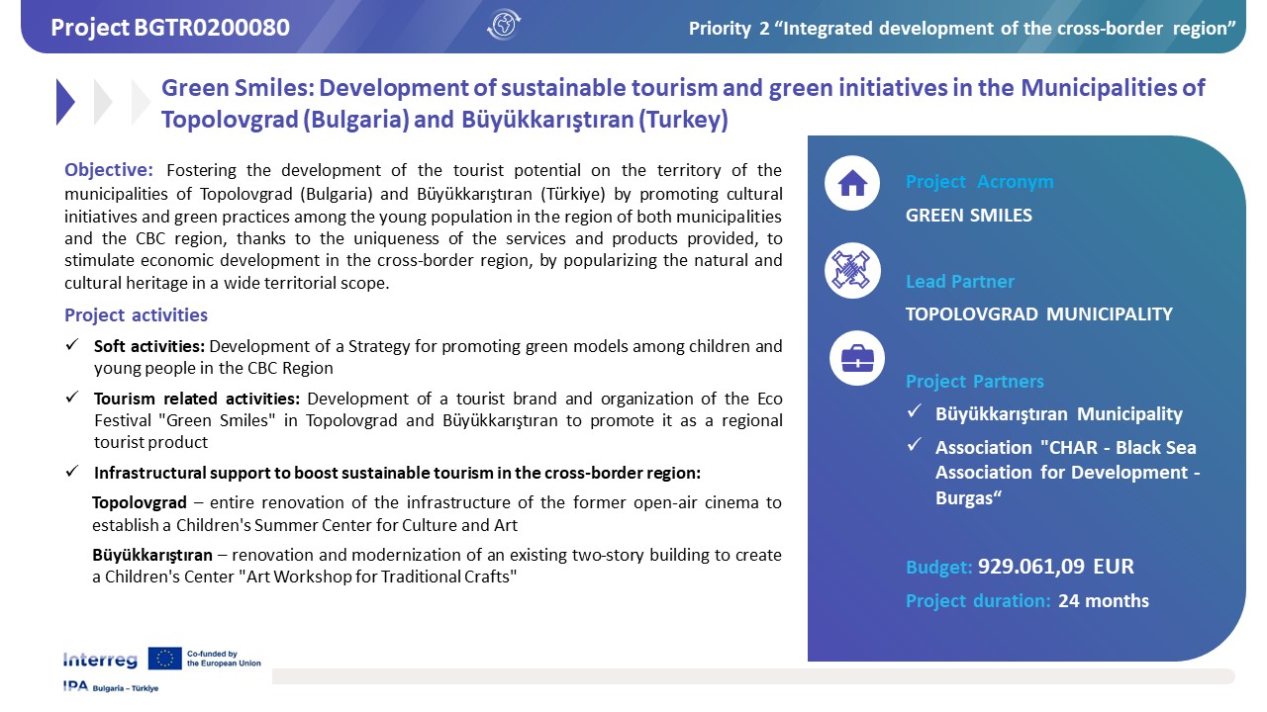The width and height of the screenshot is (1267, 712).
Task: Click the handshake icon beside Lead Partner
Action: pos(852,270)
